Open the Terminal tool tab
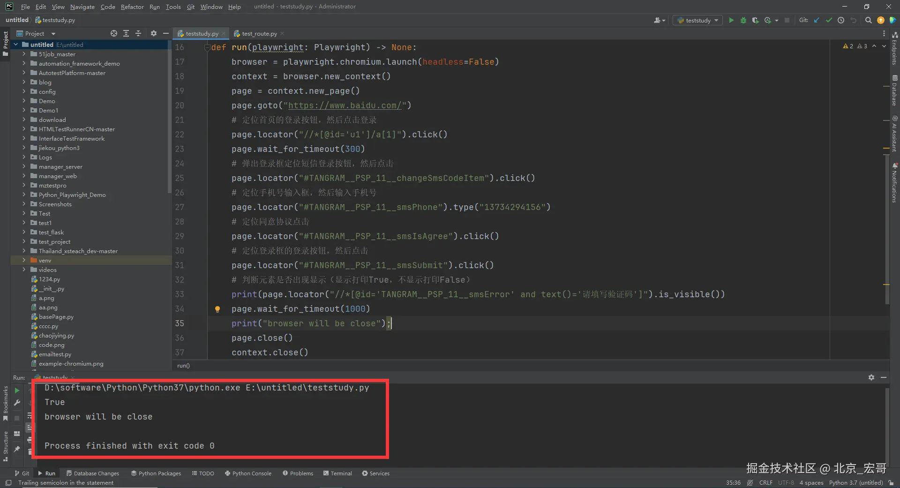The height and width of the screenshot is (488, 900). coord(337,473)
